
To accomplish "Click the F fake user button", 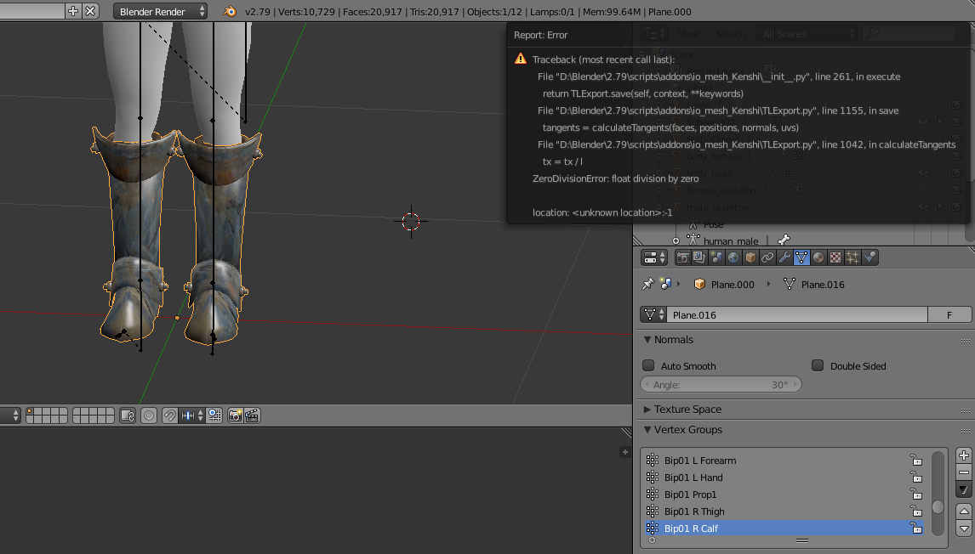I will tap(949, 315).
